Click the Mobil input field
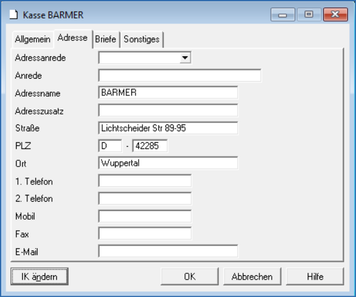356x297 pixels. (145, 216)
